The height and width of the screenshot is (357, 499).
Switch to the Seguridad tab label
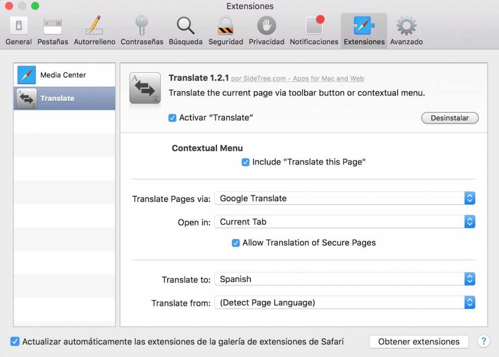(x=226, y=42)
